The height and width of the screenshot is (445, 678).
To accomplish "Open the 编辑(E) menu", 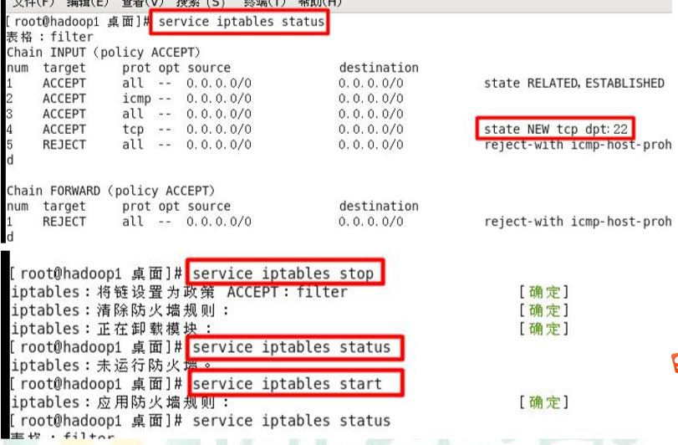I will 88,3.
